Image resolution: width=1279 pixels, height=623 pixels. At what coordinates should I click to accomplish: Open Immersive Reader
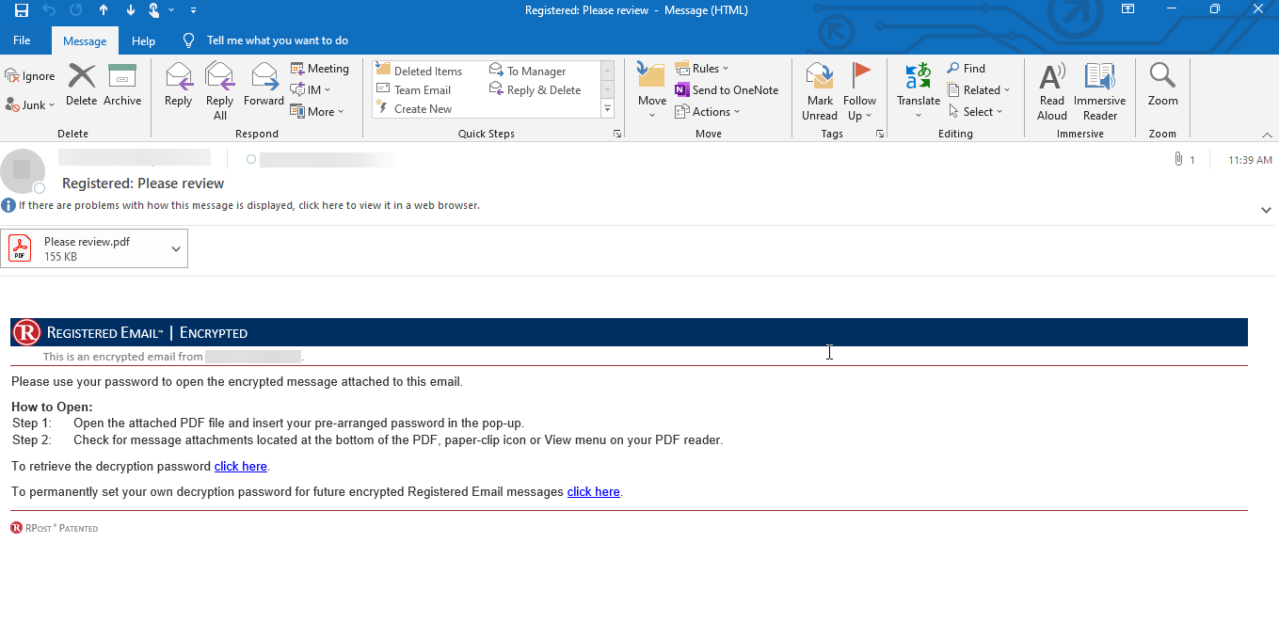(x=1099, y=89)
